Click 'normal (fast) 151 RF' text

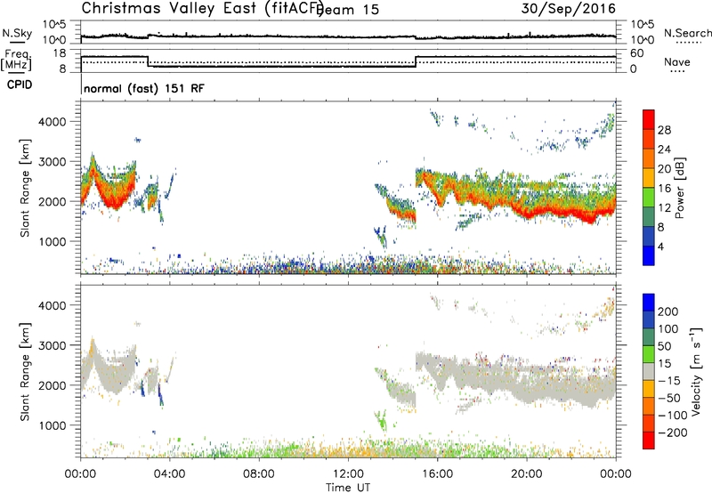coord(144,88)
